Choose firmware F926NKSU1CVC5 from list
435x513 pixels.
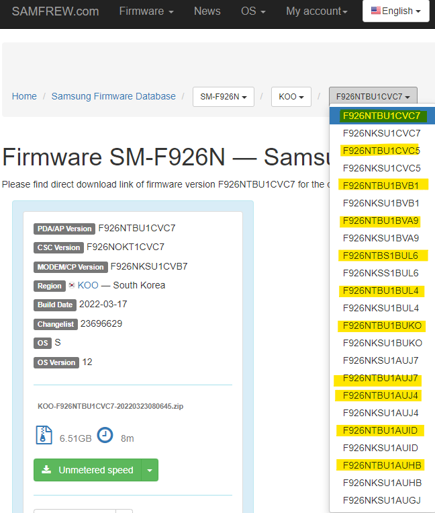coord(382,168)
